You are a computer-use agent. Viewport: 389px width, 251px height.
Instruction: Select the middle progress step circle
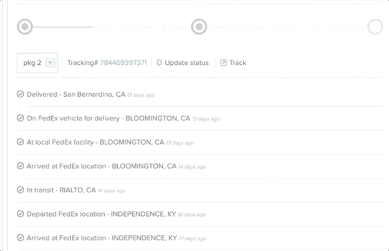(x=199, y=27)
